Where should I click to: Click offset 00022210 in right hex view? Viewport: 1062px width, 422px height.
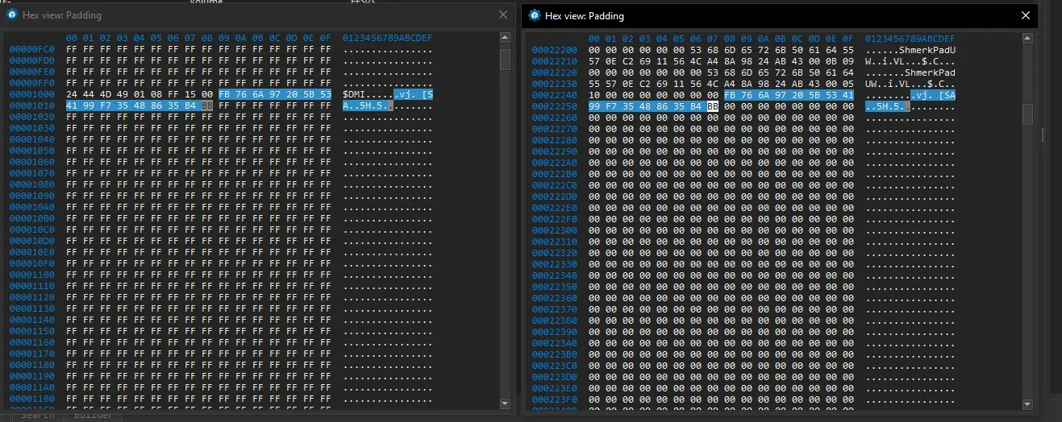555,60
